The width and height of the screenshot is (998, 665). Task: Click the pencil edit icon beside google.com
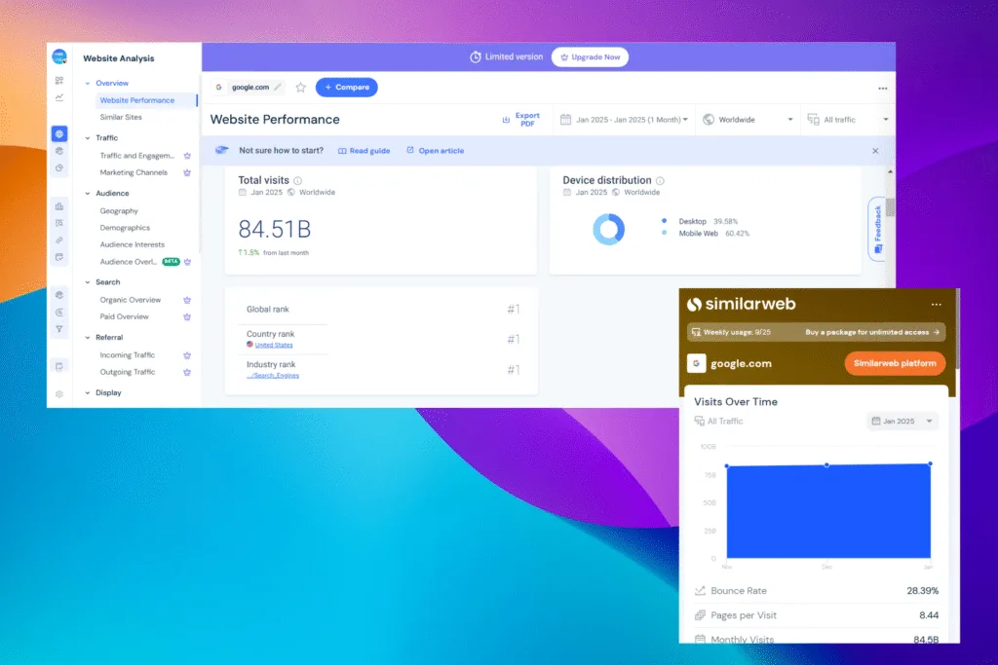278,87
